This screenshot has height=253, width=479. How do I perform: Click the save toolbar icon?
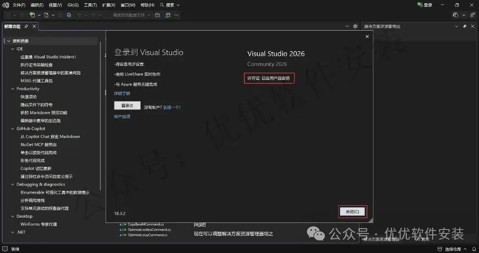[x=69, y=15]
